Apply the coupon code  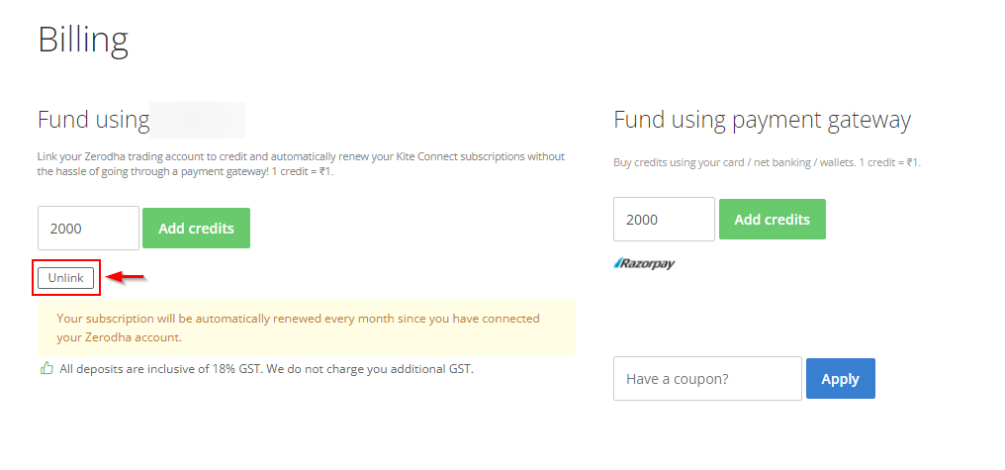click(x=840, y=378)
